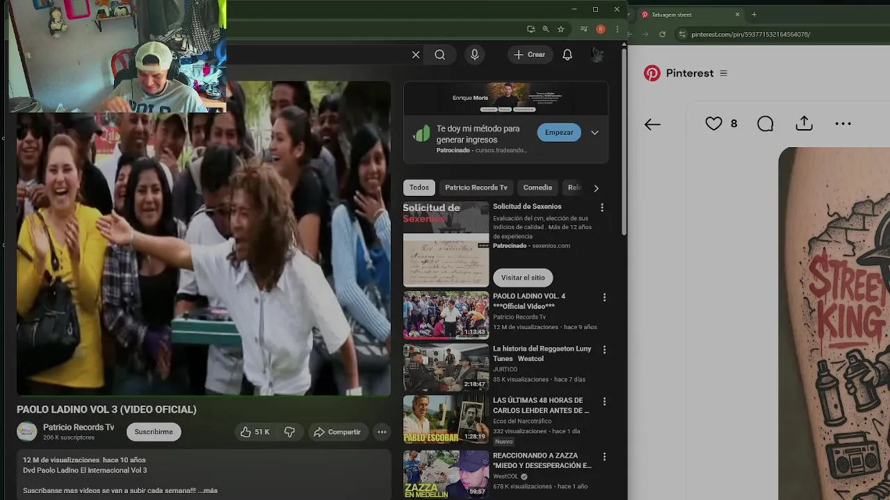Open pin more options three dots
Viewport: 890px width, 500px height.
[843, 124]
